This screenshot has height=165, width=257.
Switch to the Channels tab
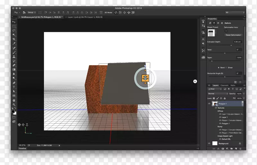tap(224, 85)
